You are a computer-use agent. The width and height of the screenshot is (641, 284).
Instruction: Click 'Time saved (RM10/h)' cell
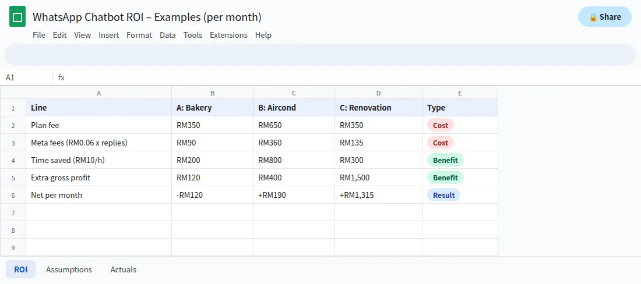click(x=98, y=161)
